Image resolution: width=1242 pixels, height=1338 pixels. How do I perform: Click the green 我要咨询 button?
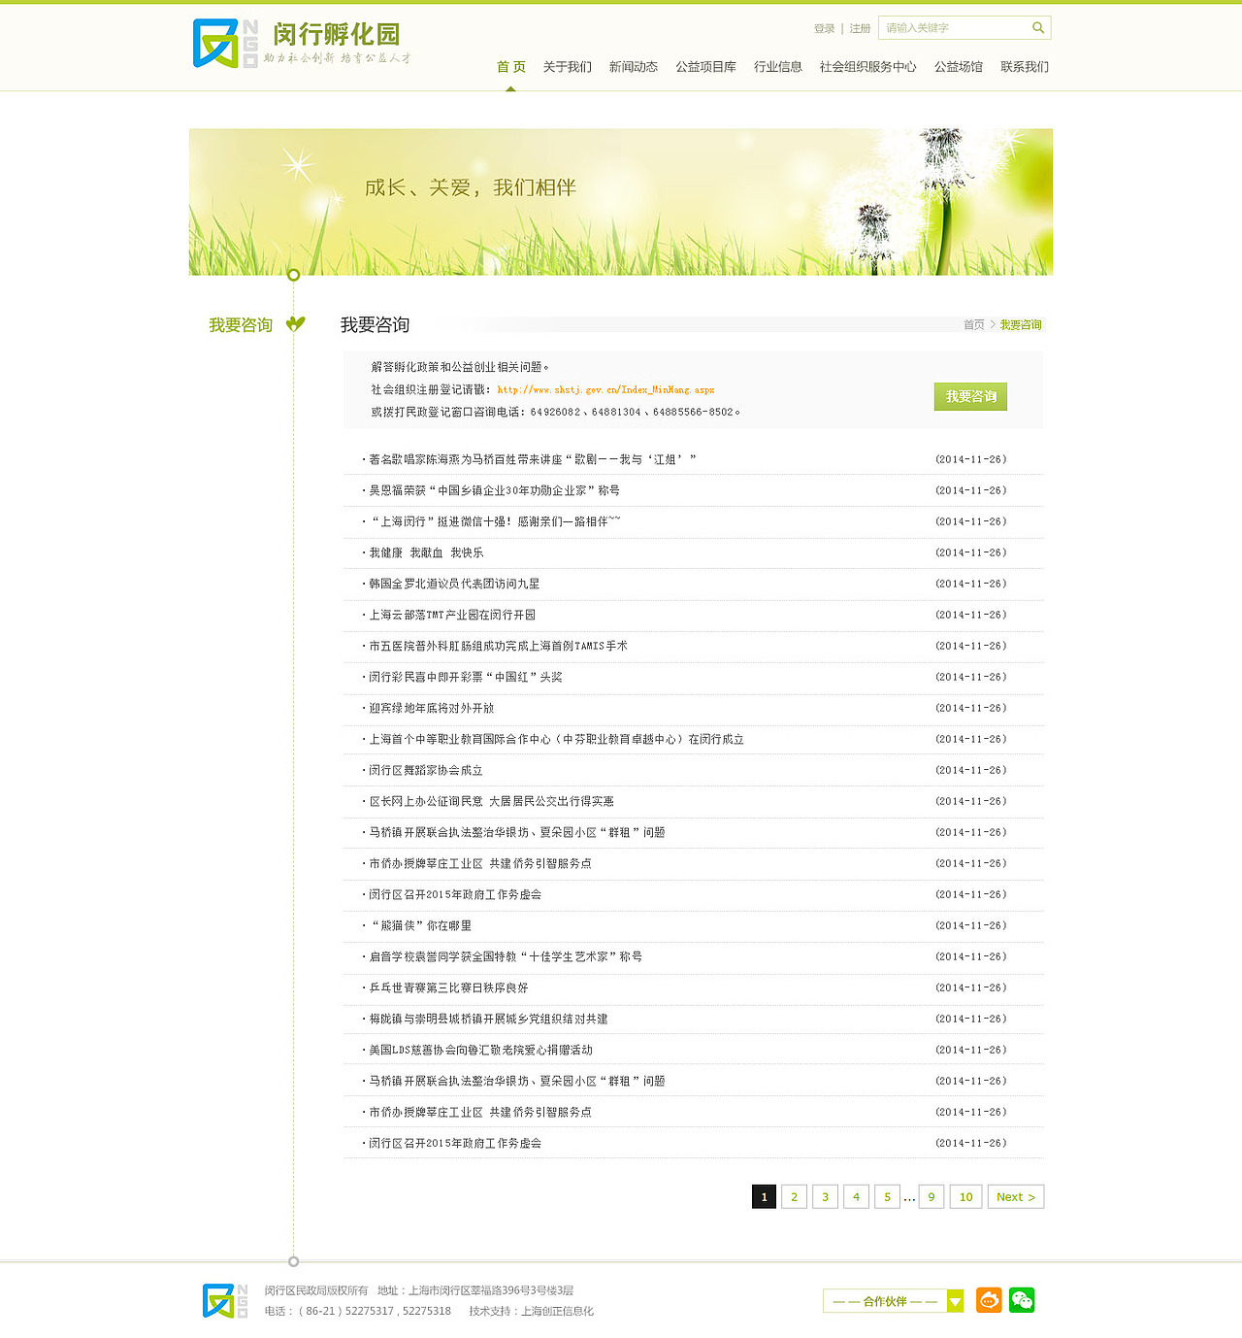coord(969,396)
